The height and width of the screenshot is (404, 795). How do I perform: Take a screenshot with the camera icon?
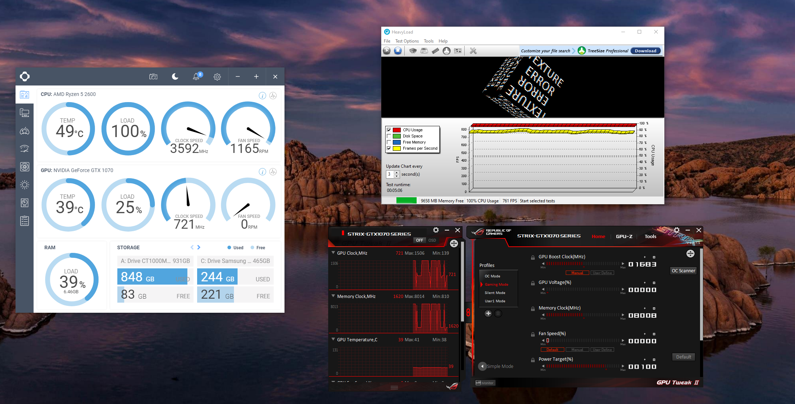[153, 76]
